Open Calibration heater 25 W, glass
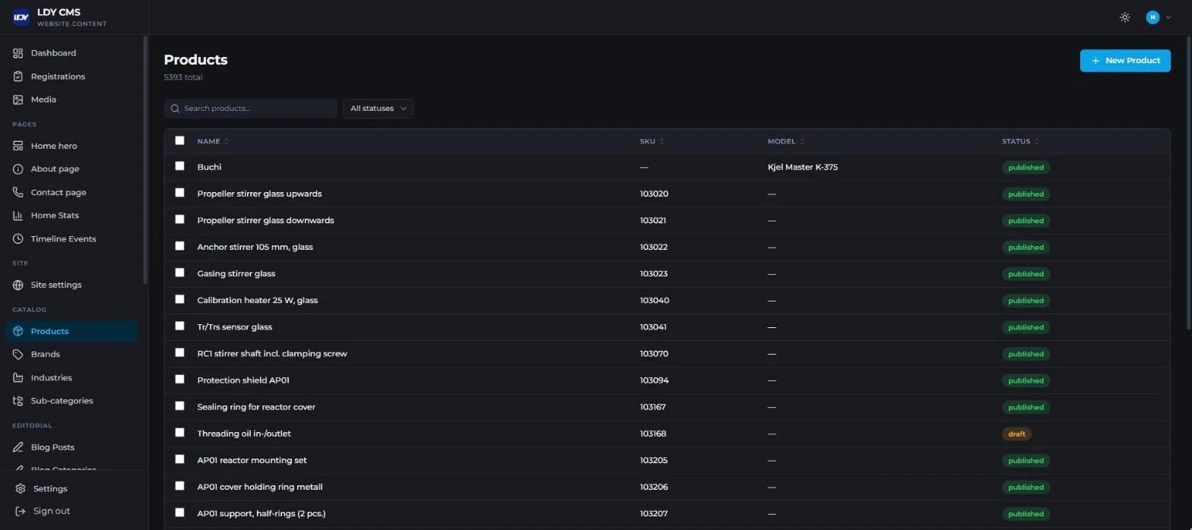Image resolution: width=1192 pixels, height=530 pixels. 257,301
